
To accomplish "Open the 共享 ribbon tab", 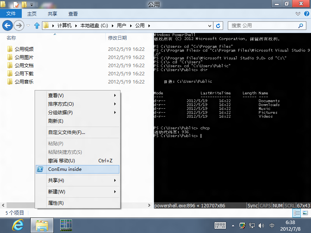I will coord(52,14).
